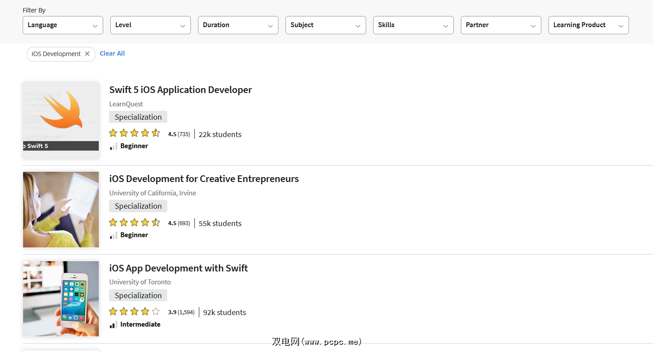Open the Subject filter dropdown
The image size is (653, 352).
point(326,25)
